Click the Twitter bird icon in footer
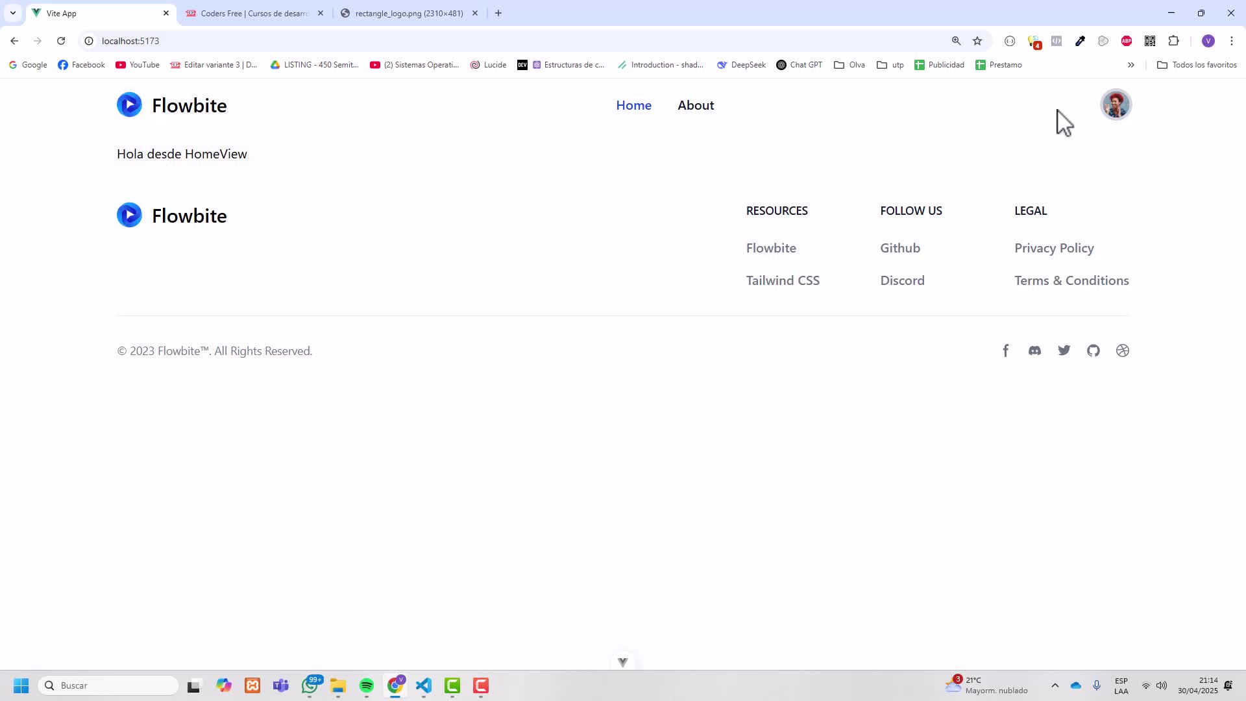Screen dimensions: 1246x701 tap(1064, 350)
